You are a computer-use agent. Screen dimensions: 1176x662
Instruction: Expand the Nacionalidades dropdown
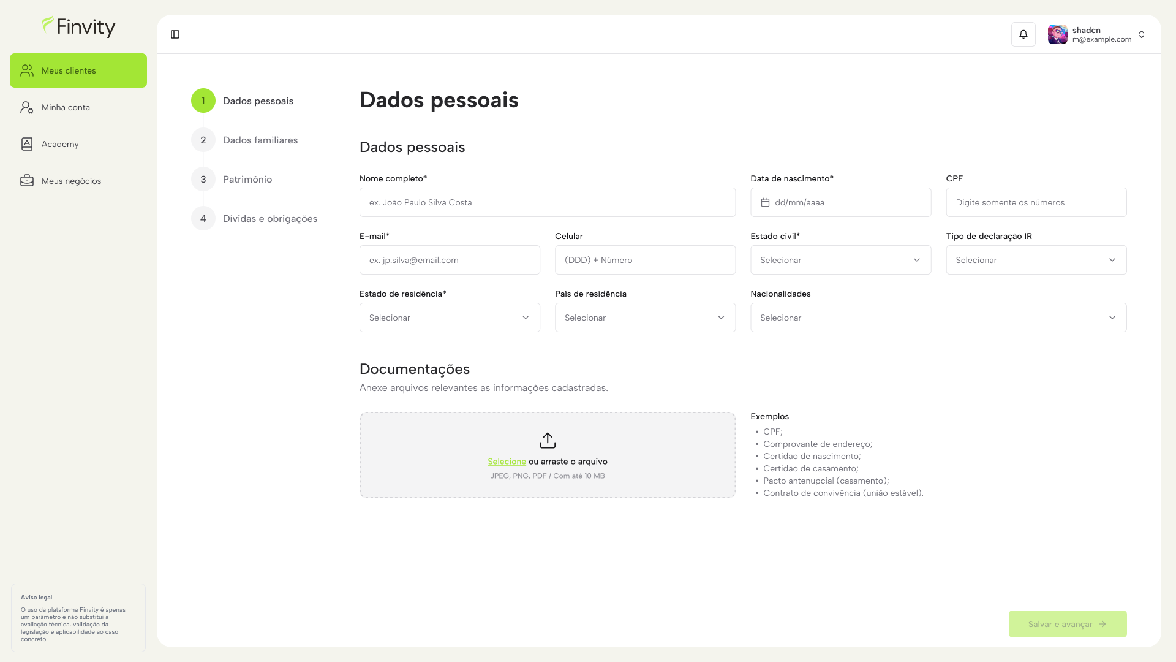(938, 318)
